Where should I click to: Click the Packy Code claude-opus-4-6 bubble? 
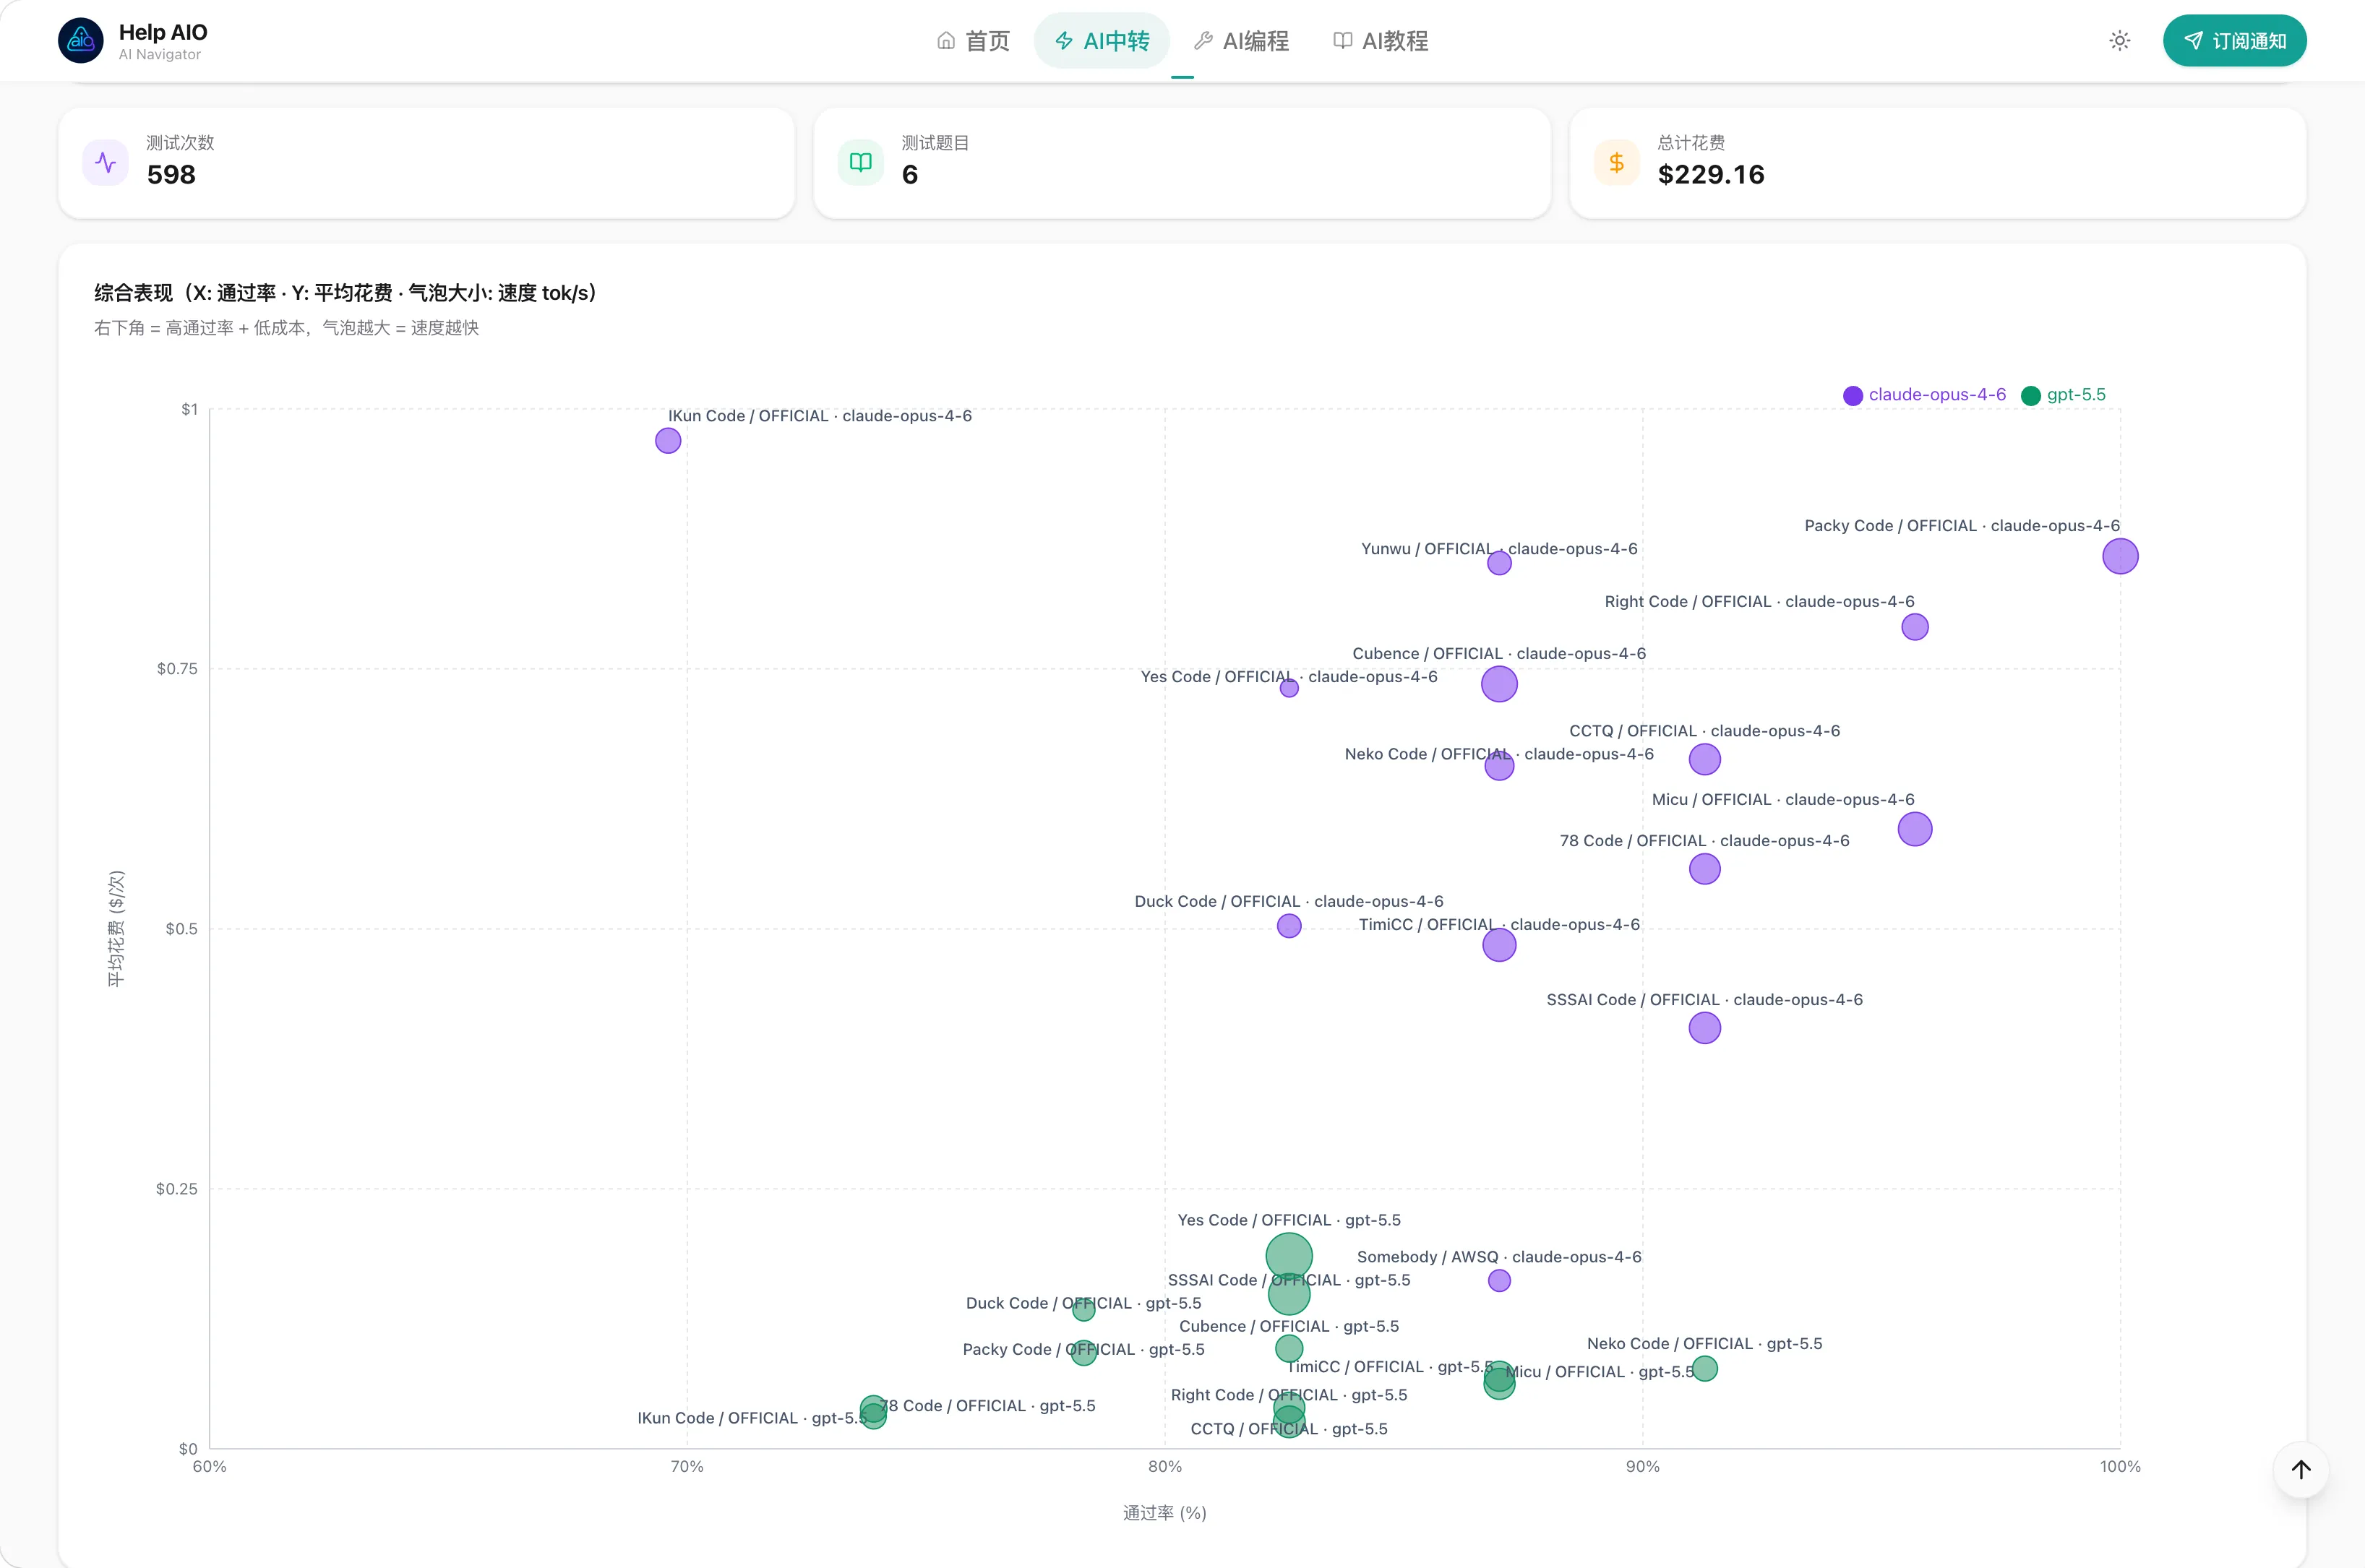click(x=2120, y=556)
